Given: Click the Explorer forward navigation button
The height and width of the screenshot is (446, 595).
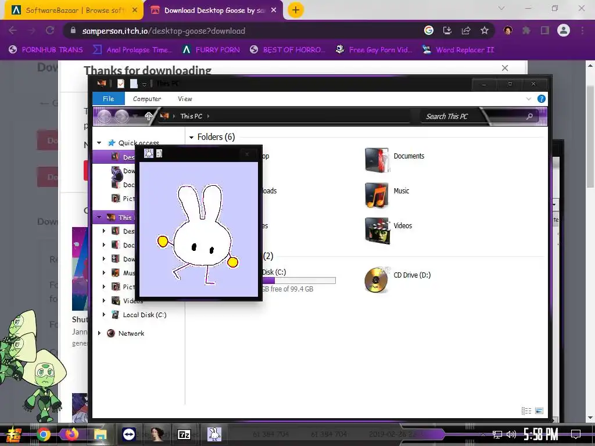Looking at the screenshot, I should [122, 116].
